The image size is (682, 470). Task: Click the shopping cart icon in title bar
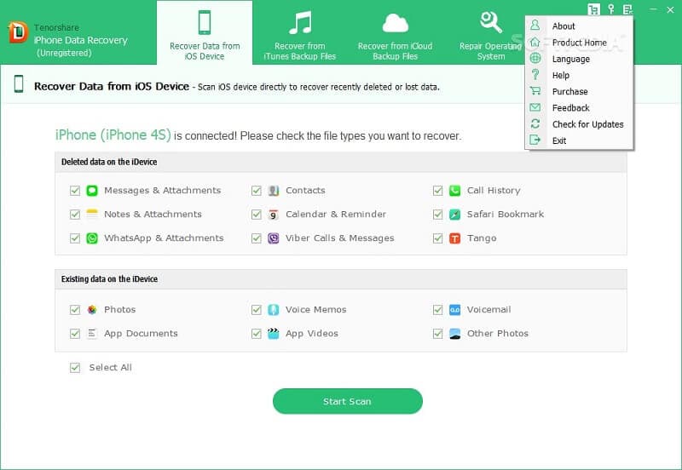point(593,9)
